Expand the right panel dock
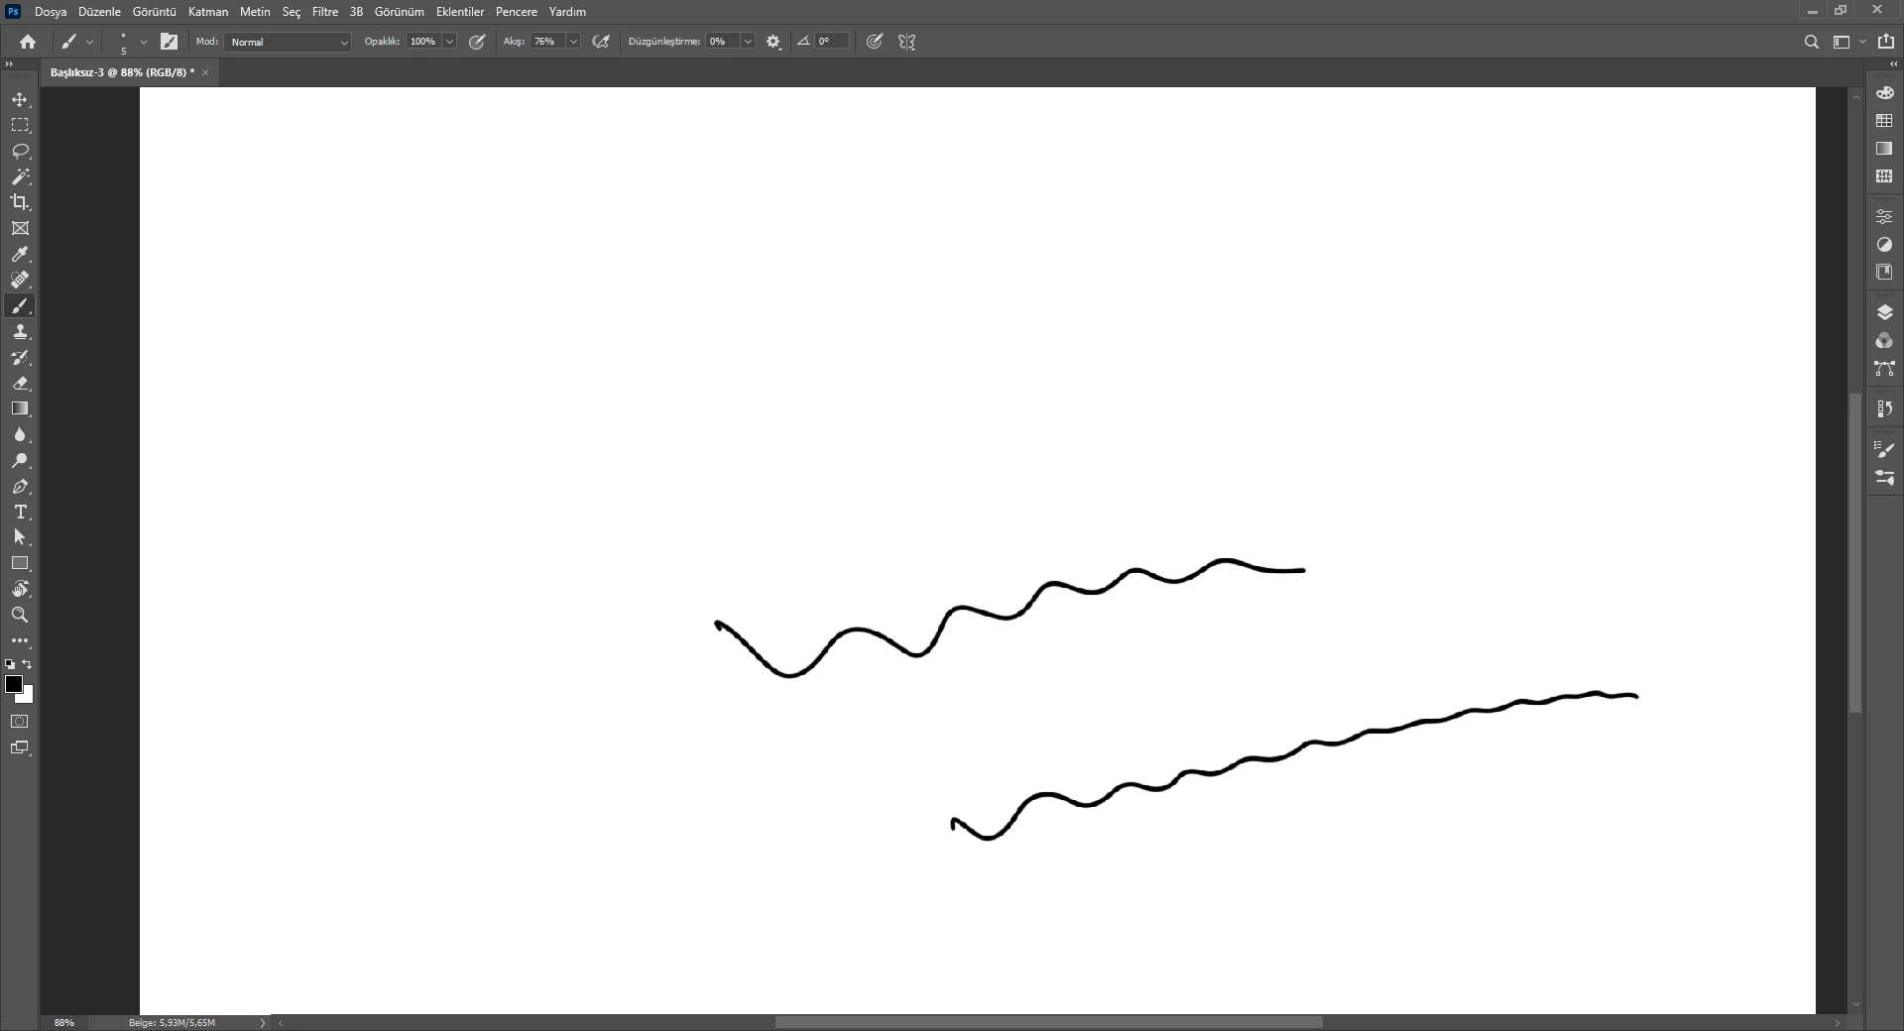Screen dimensions: 1904x1031 [x=1893, y=64]
